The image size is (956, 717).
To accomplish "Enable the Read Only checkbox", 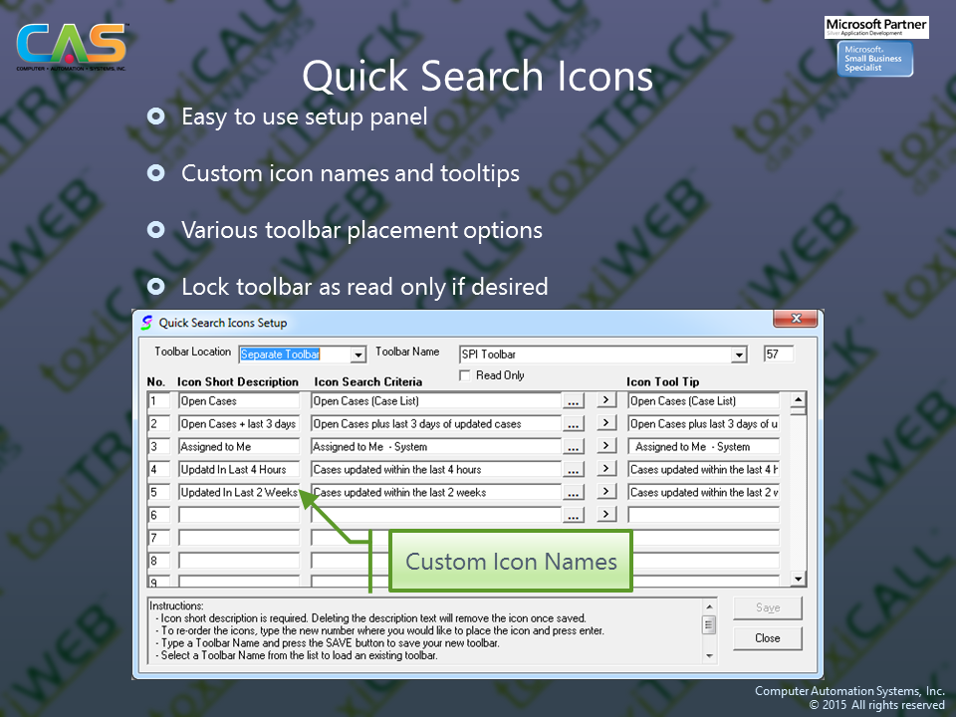I will 464,375.
